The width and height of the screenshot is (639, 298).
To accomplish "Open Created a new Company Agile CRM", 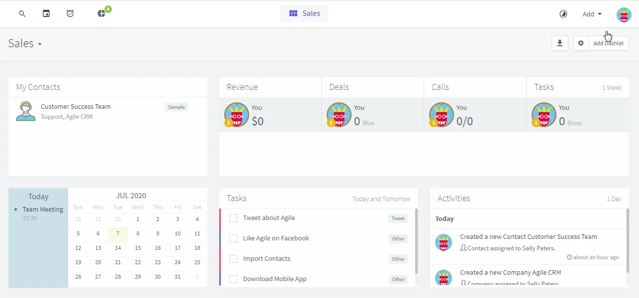I will (510, 272).
